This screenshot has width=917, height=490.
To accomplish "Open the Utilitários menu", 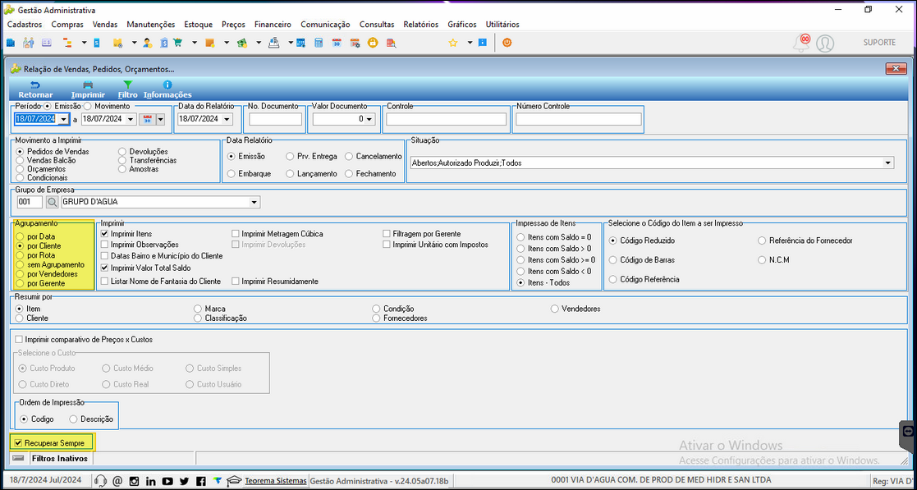I will pos(502,25).
